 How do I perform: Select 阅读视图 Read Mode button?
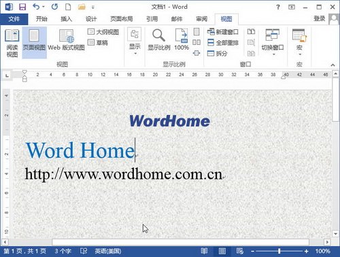click(12, 43)
